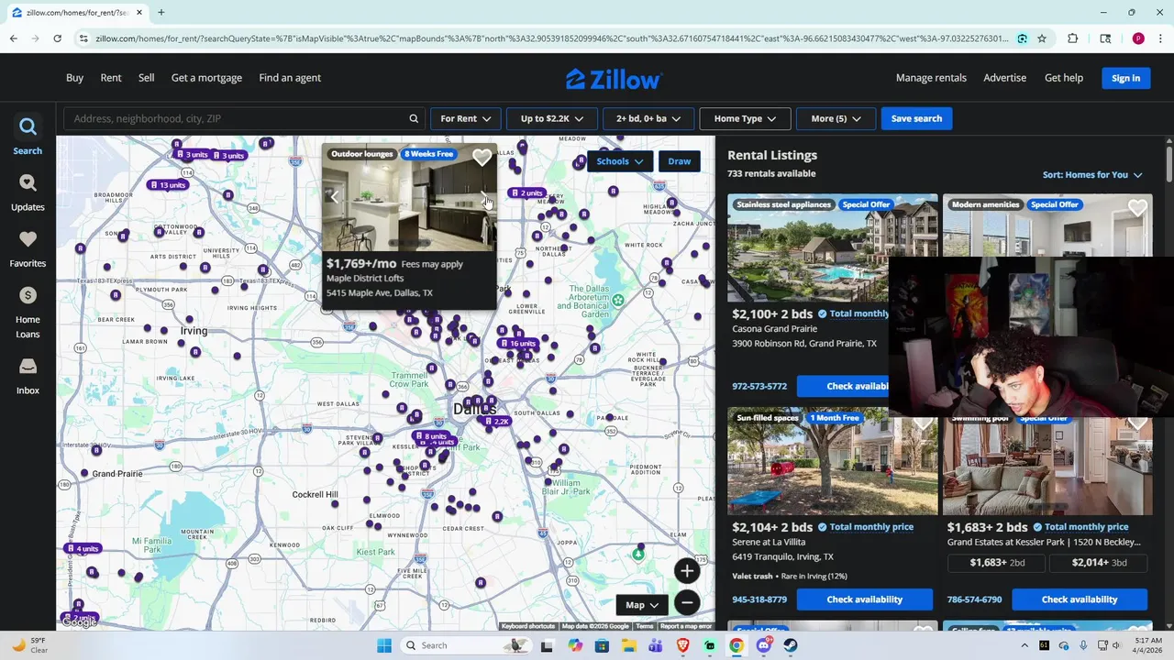
Task: Check availability for Grand Estates at Kessler Park
Action: coord(1080,599)
